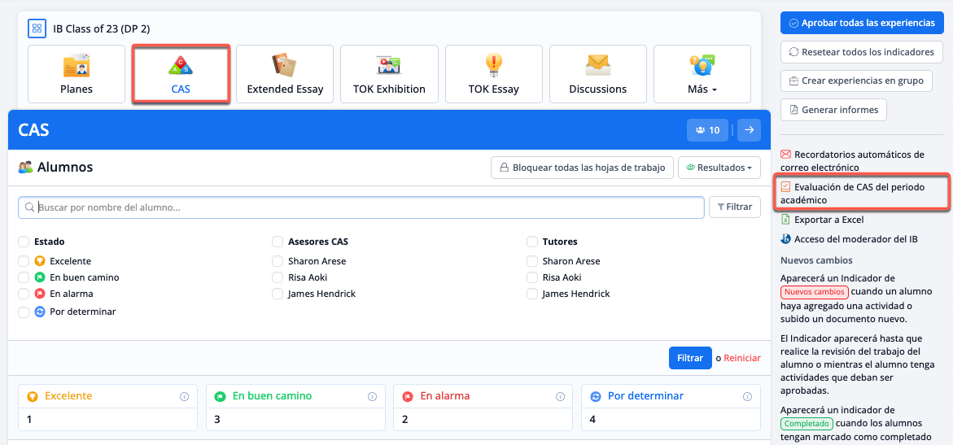Click the red Reiniciar link

pos(741,358)
